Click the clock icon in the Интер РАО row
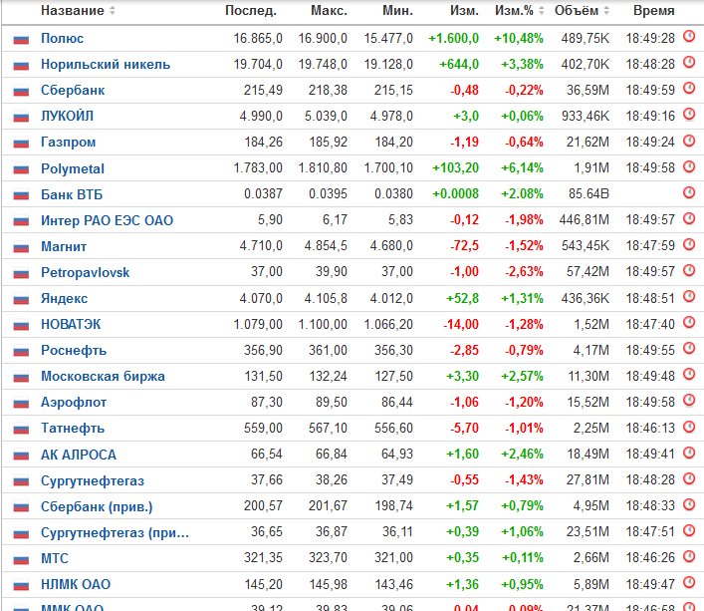This screenshot has width=704, height=611. tap(689, 219)
